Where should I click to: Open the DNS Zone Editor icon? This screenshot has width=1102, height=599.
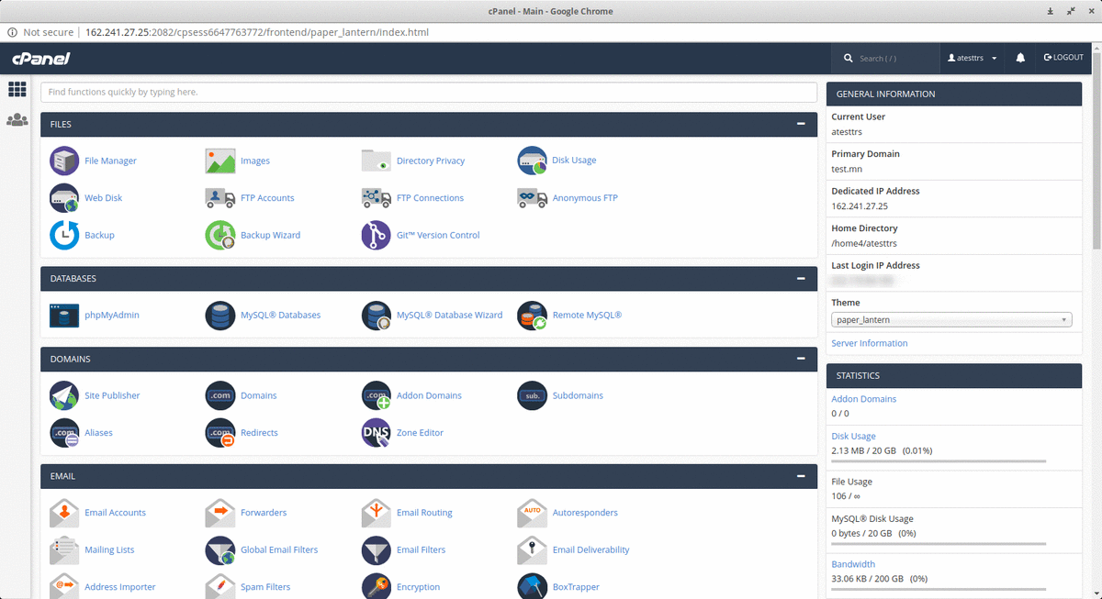coord(377,433)
